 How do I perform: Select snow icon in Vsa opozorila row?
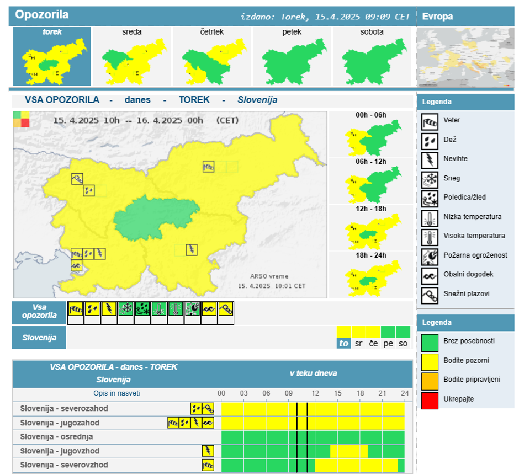pyautogui.click(x=125, y=308)
